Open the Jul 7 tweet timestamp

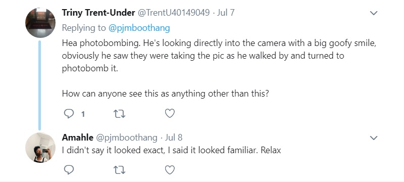226,13
